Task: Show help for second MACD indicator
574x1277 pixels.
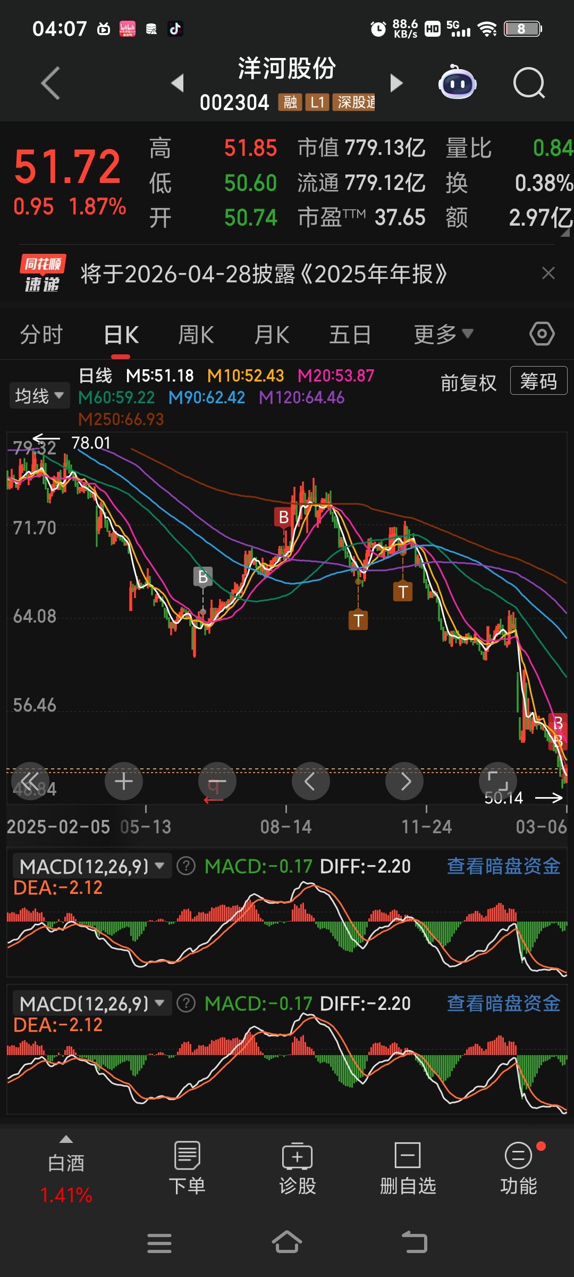Action: [x=186, y=1003]
